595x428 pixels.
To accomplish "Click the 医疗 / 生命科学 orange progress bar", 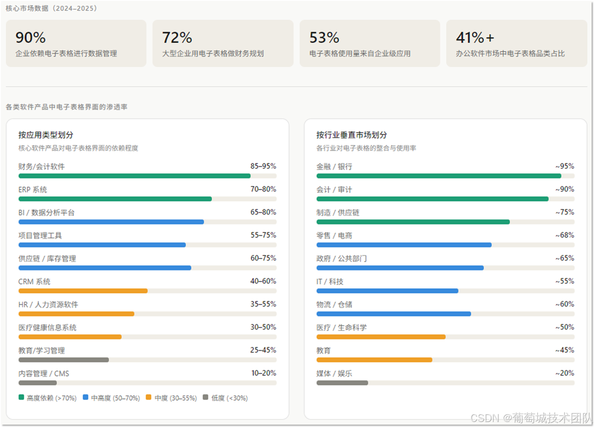I will click(x=381, y=337).
